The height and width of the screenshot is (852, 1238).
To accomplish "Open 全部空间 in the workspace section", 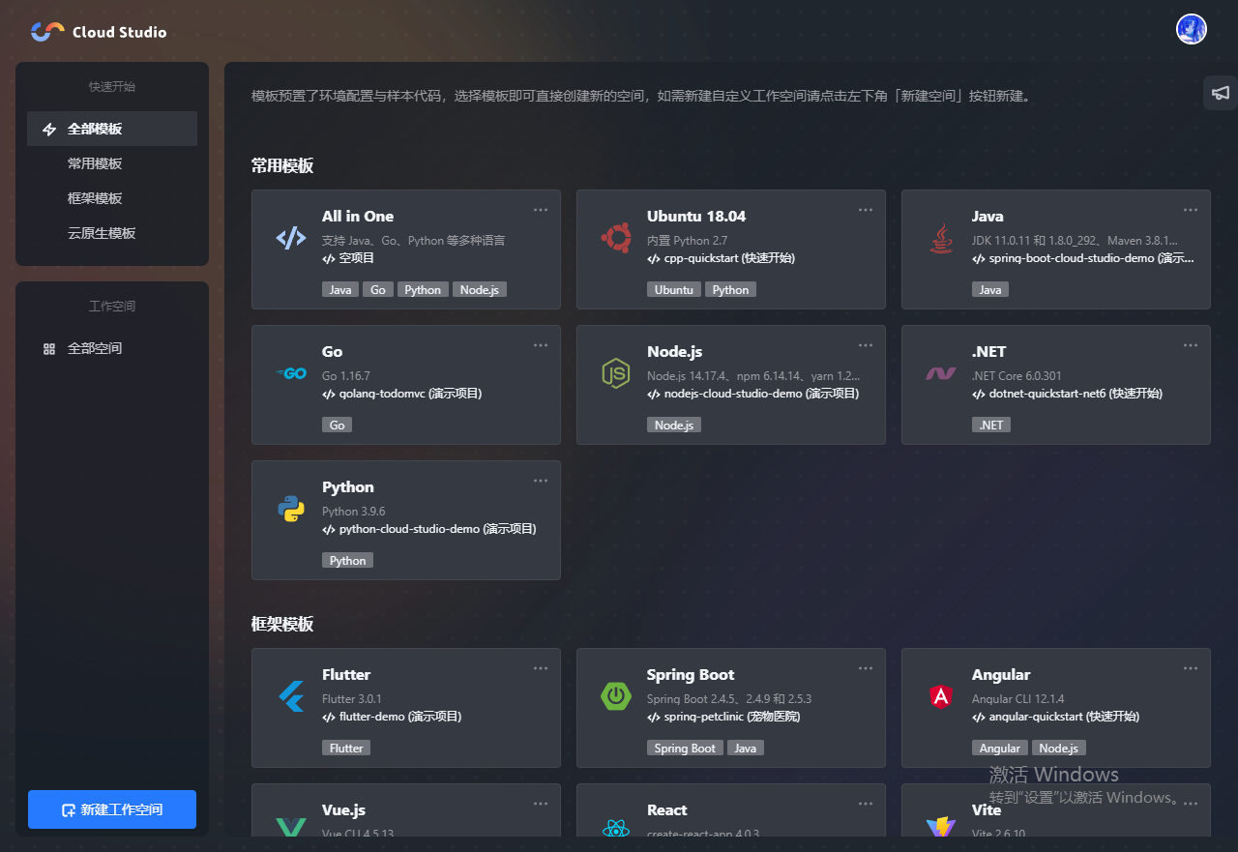I will (x=95, y=348).
